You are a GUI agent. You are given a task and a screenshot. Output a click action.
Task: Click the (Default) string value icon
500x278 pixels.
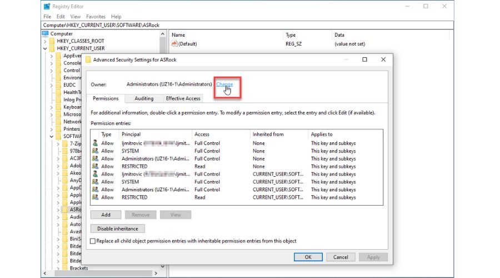[x=174, y=44]
